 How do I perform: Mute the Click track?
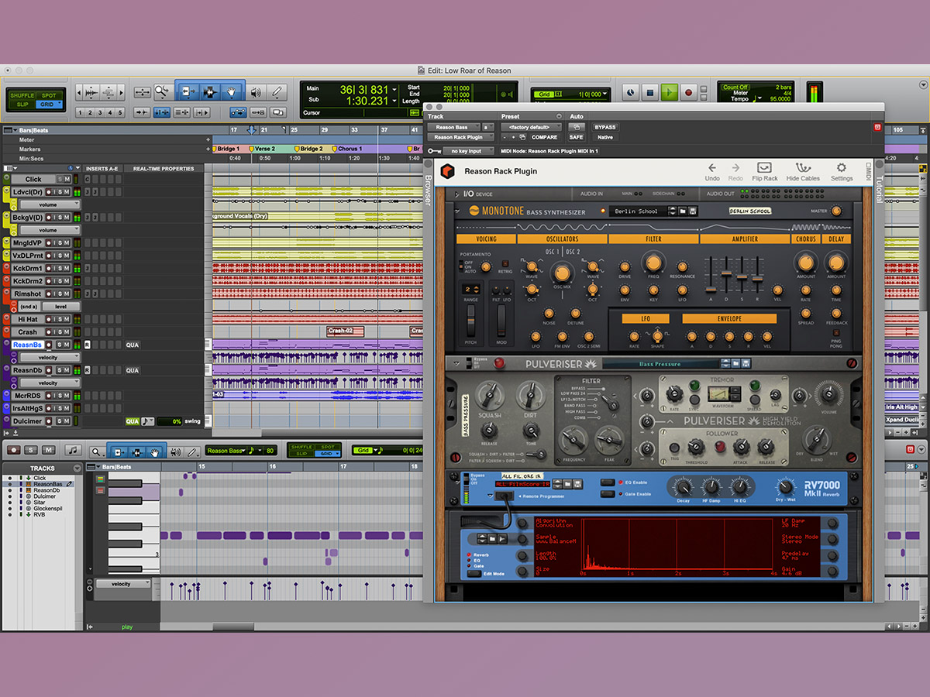[67, 179]
